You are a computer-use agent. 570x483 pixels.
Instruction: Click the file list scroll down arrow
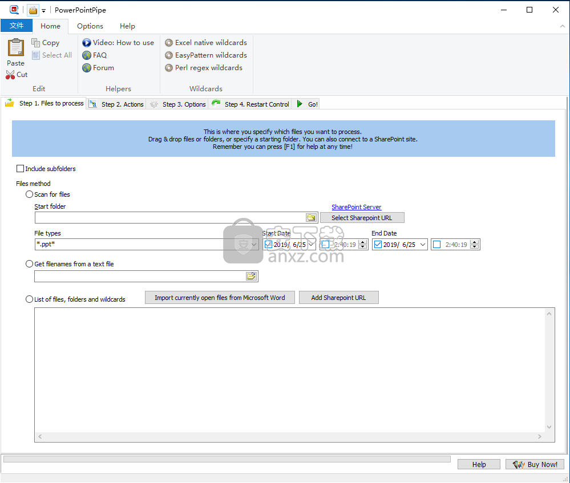(549, 427)
